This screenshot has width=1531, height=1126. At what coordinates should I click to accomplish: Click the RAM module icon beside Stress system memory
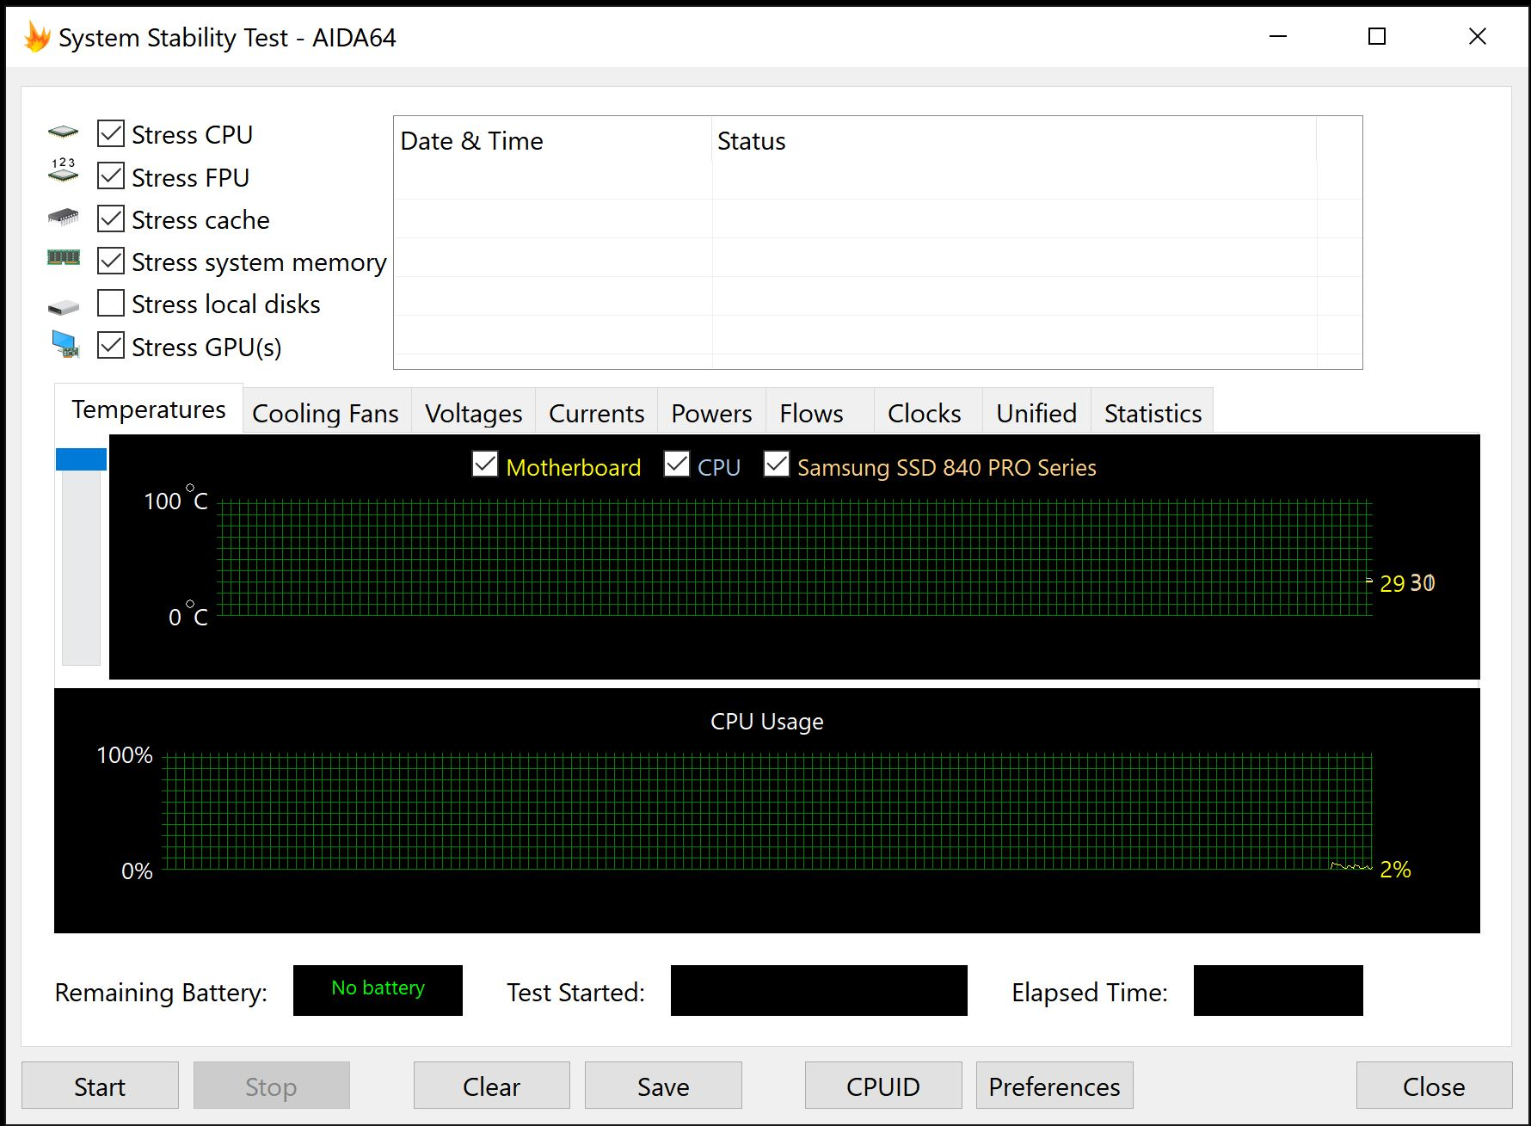(63, 257)
